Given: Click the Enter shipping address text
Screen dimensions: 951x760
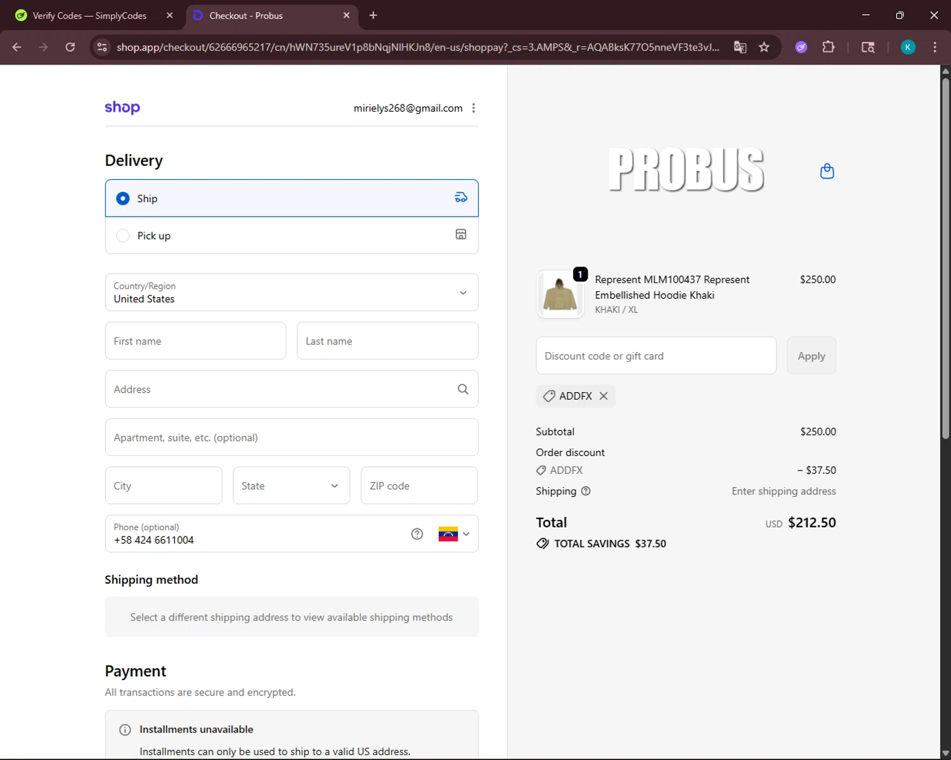Looking at the screenshot, I should pos(784,491).
